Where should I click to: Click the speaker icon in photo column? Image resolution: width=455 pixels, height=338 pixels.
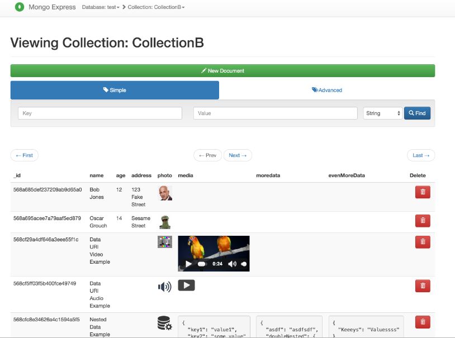pos(164,287)
